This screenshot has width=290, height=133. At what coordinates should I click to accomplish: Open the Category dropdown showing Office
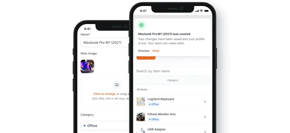105,126
